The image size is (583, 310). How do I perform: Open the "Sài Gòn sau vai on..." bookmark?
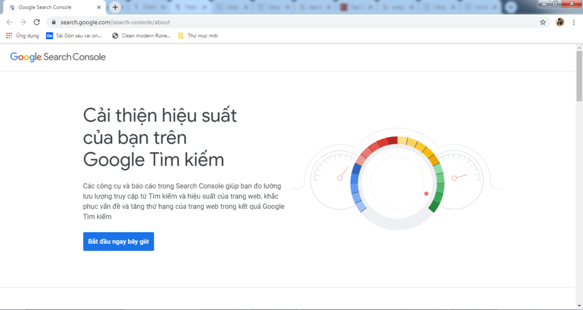click(x=74, y=36)
